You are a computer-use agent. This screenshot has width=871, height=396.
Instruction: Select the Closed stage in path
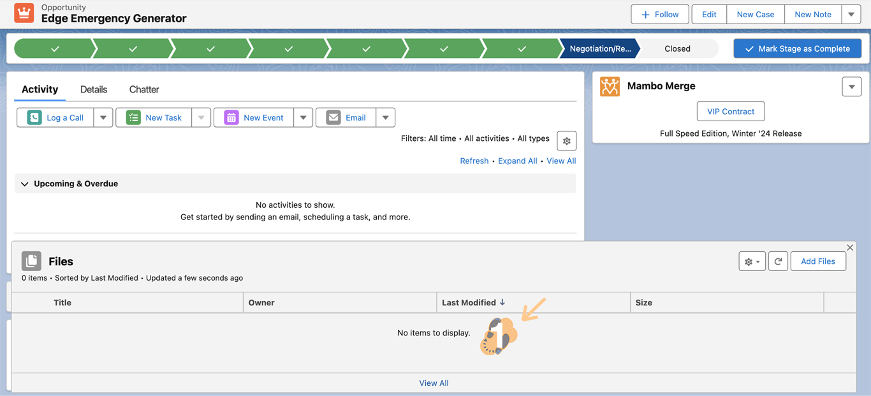point(677,48)
